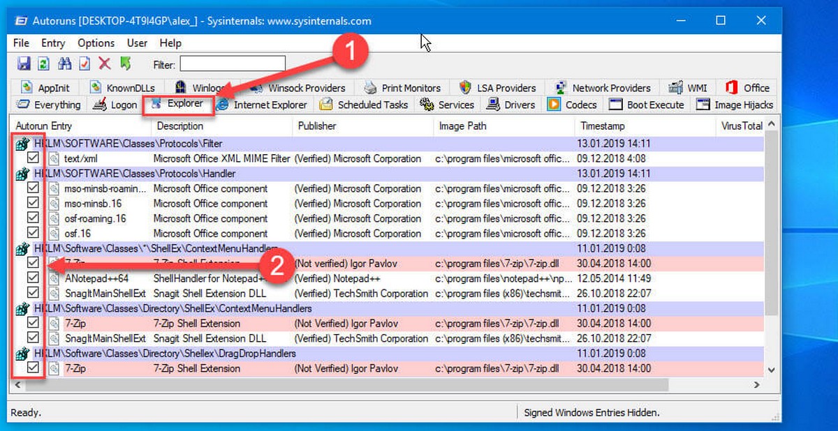Viewport: 838px width, 431px height.
Task: Sort by the Publisher column header
Action: click(x=363, y=126)
